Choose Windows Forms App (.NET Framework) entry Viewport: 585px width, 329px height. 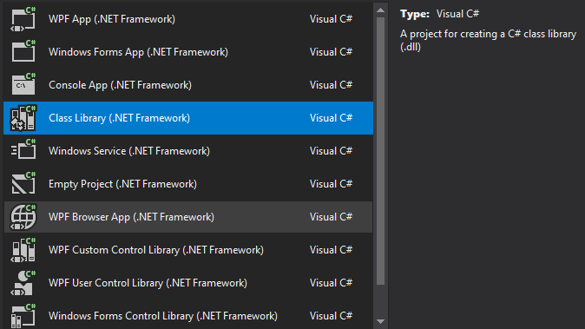[188, 52]
